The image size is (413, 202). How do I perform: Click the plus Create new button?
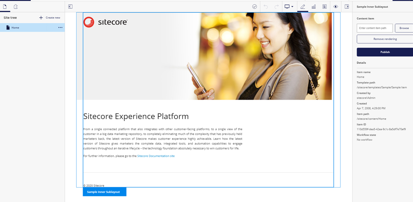[50, 17]
